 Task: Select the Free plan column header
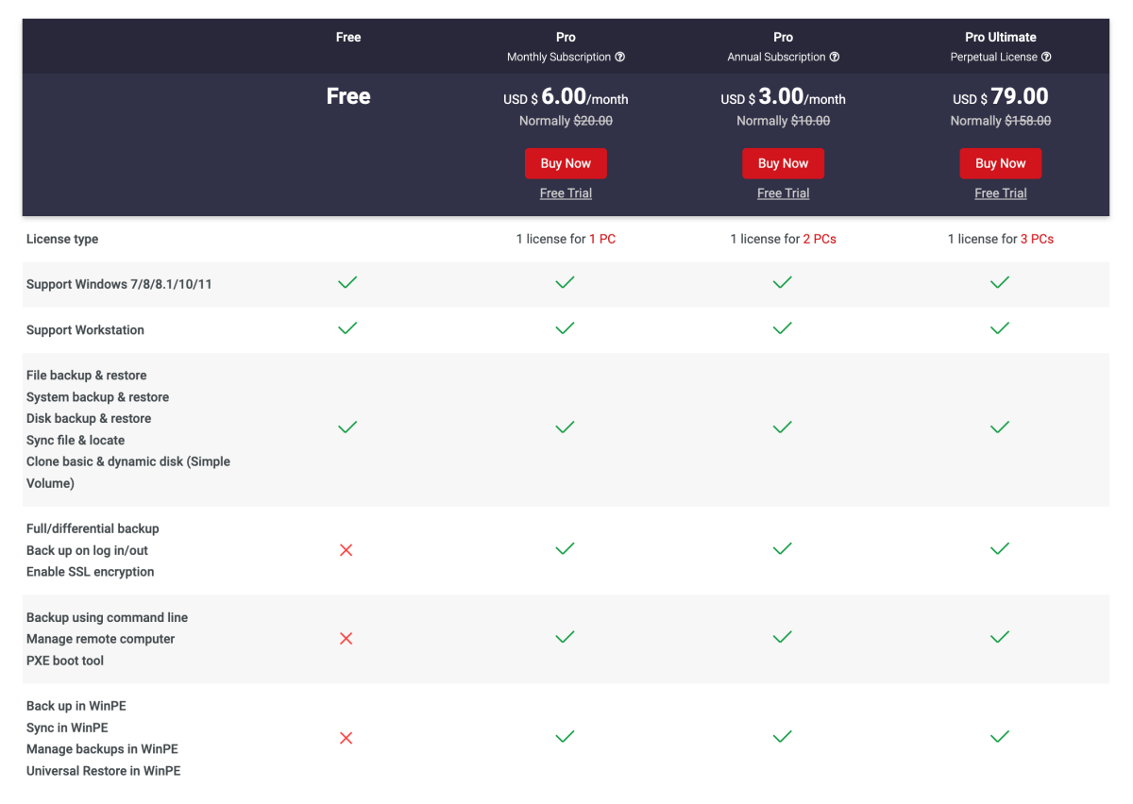click(x=348, y=38)
